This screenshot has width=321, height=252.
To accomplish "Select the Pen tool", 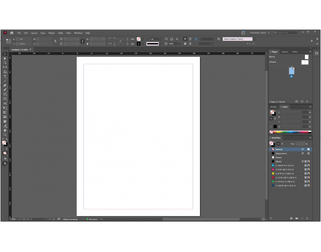I will coord(5,86).
